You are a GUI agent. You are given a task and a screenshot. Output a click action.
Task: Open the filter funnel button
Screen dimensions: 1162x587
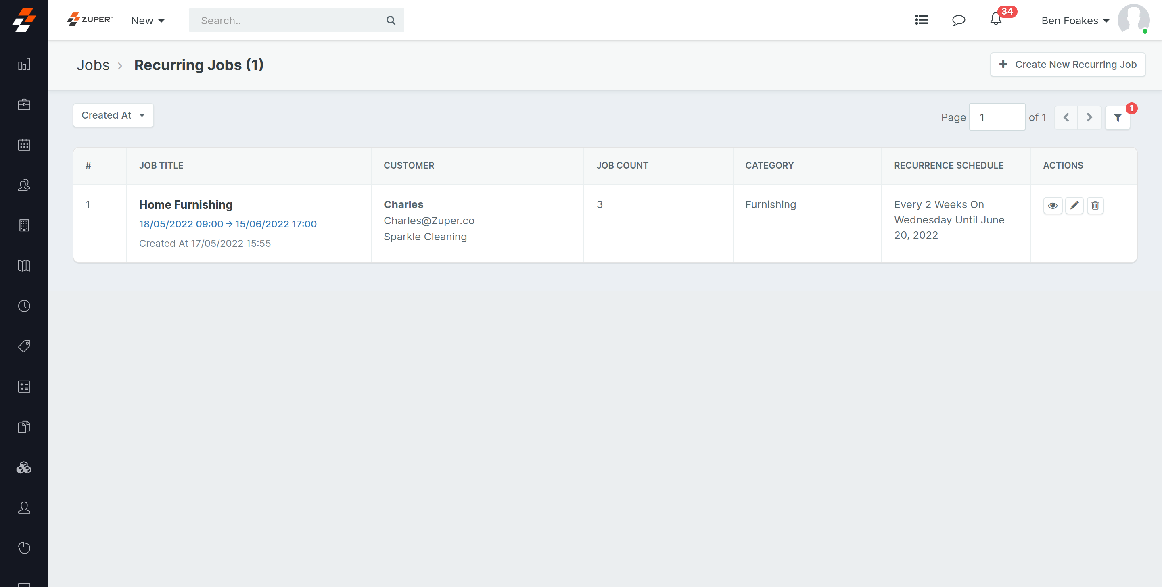coord(1117,118)
